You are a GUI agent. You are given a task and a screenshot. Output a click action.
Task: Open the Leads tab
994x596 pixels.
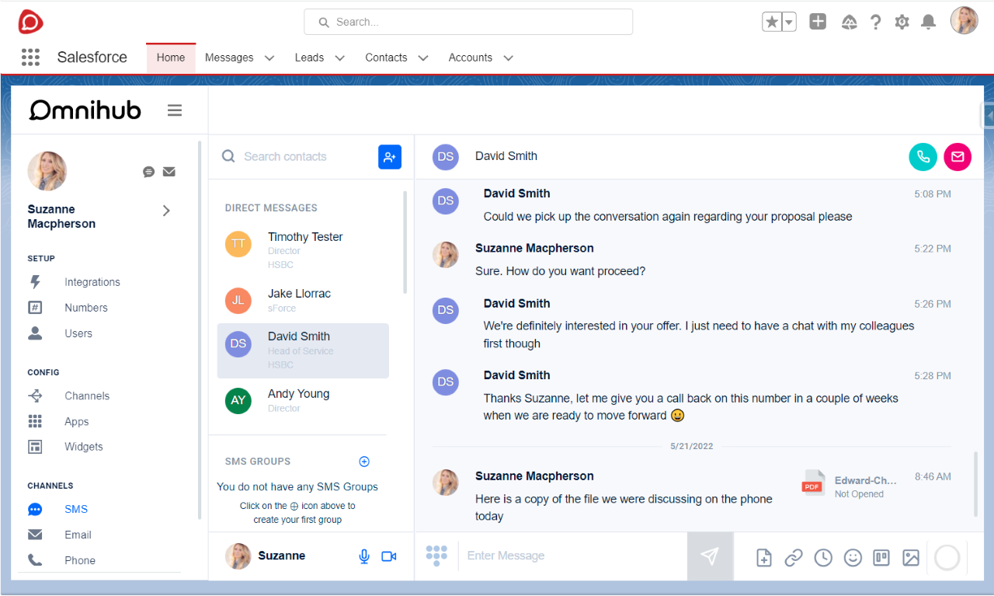tap(309, 58)
